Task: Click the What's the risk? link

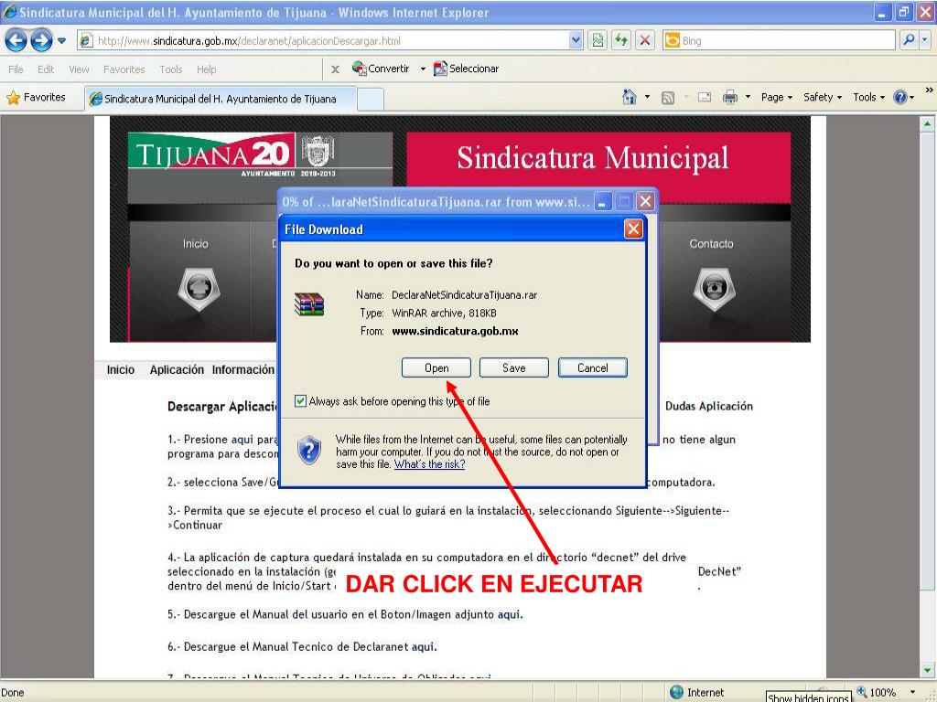Action: click(x=430, y=464)
